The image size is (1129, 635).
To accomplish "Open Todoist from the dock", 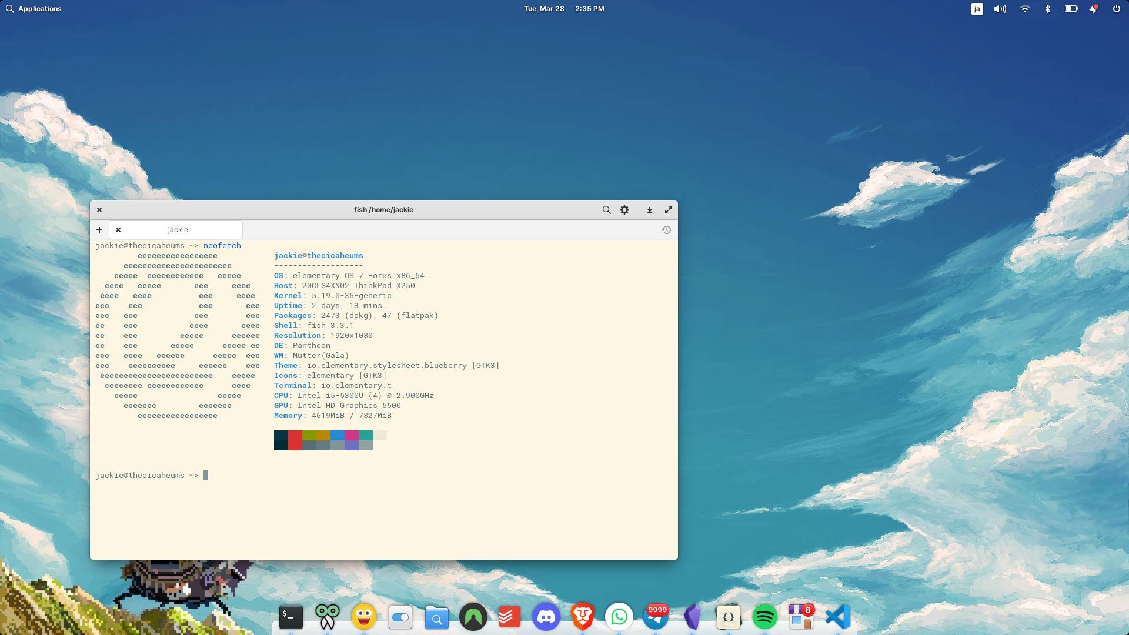I will click(x=510, y=616).
